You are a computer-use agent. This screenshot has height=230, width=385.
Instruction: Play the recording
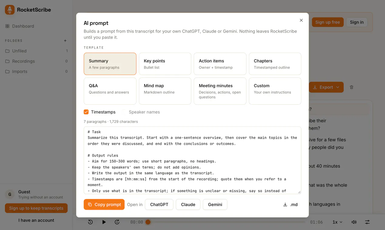click(x=104, y=222)
